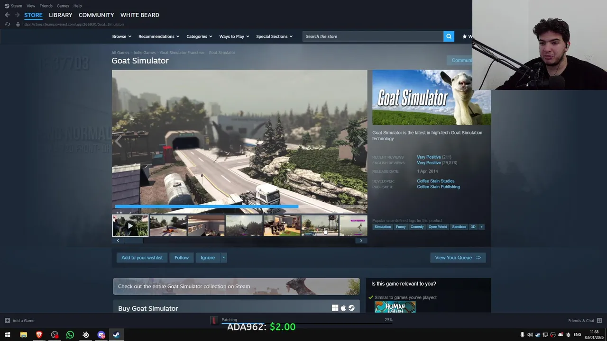
Task: Click Add to your wishlist
Action: pos(142,258)
